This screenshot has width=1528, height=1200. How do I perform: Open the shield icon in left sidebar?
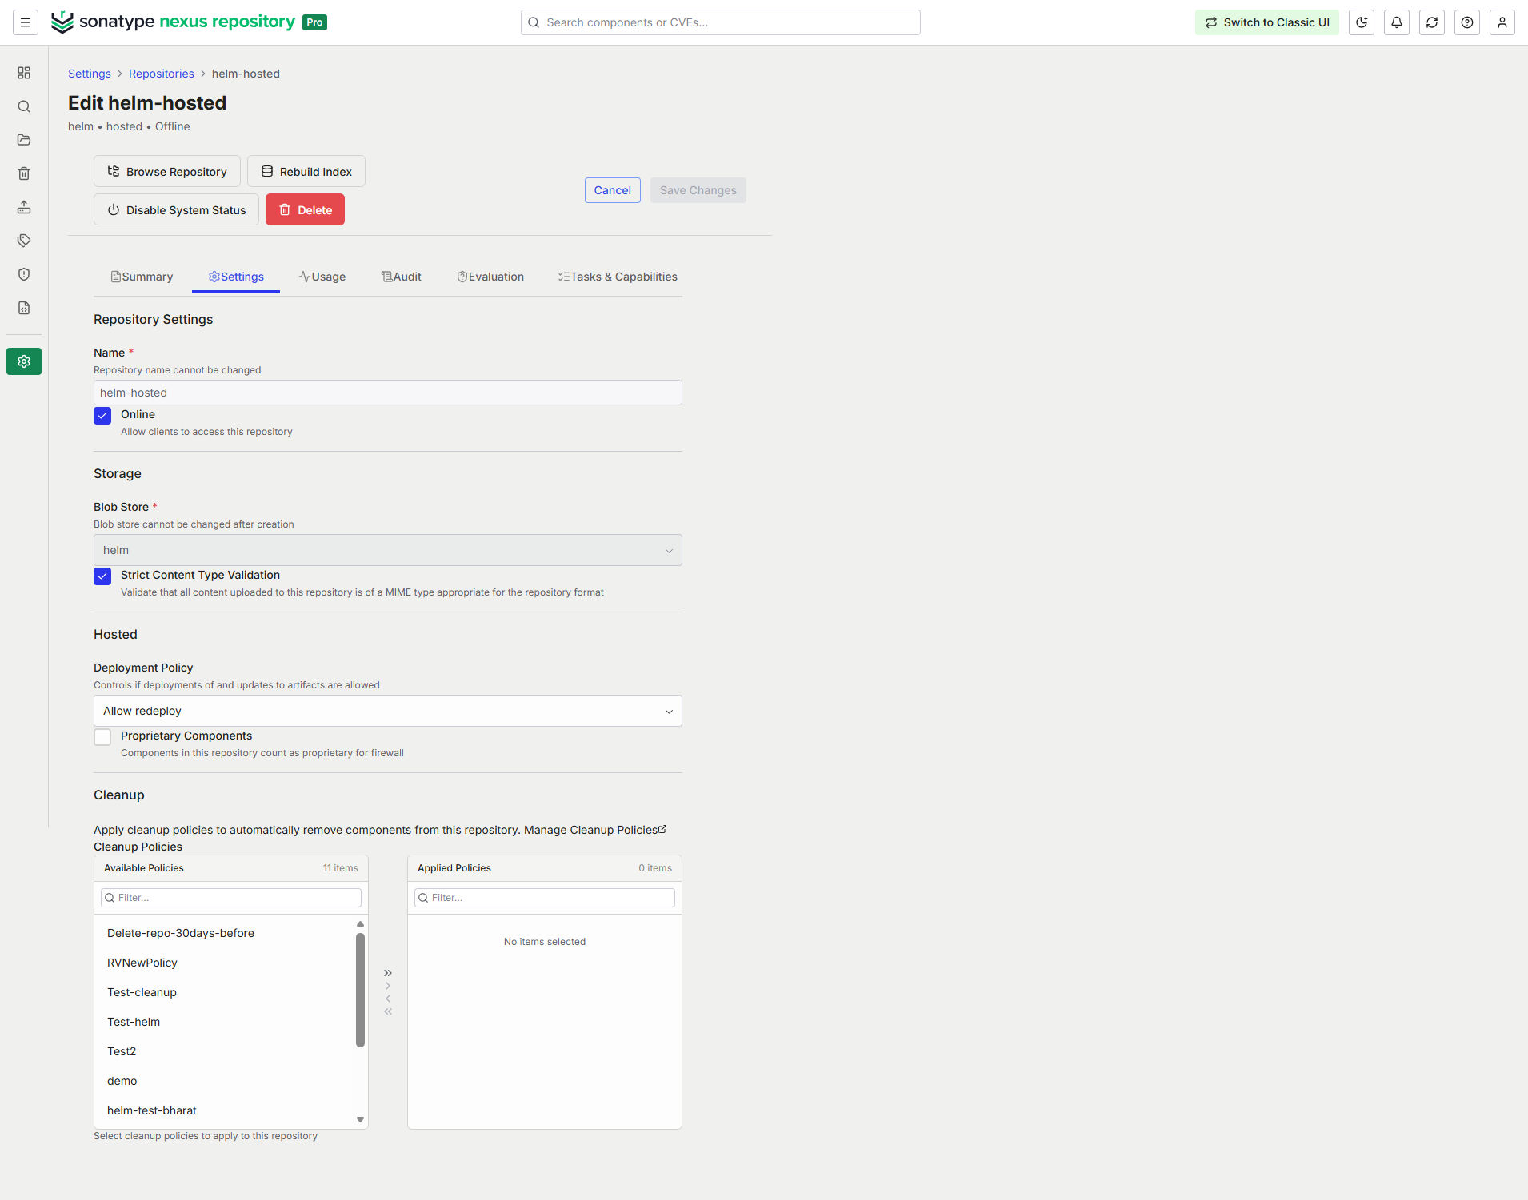[x=24, y=274]
